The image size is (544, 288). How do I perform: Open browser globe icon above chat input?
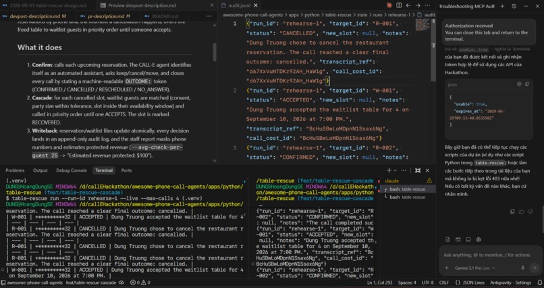479,239
